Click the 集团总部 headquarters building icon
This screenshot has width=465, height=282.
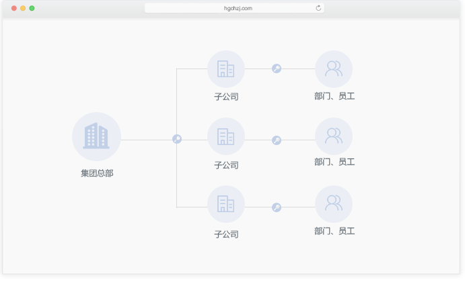[x=96, y=136]
